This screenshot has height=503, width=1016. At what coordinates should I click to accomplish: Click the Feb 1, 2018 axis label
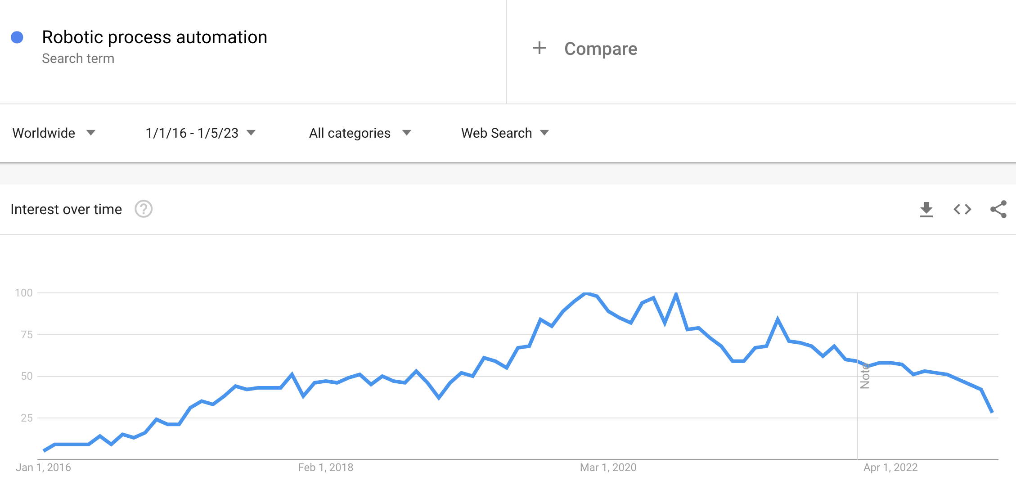[325, 467]
